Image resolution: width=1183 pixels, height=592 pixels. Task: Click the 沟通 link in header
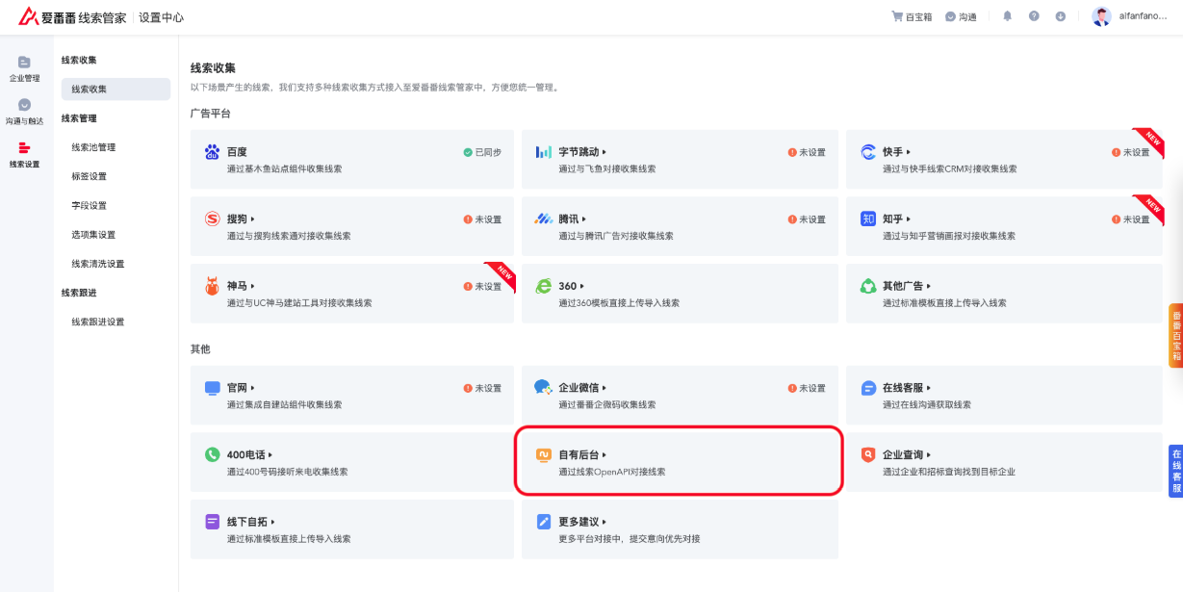pos(961,17)
